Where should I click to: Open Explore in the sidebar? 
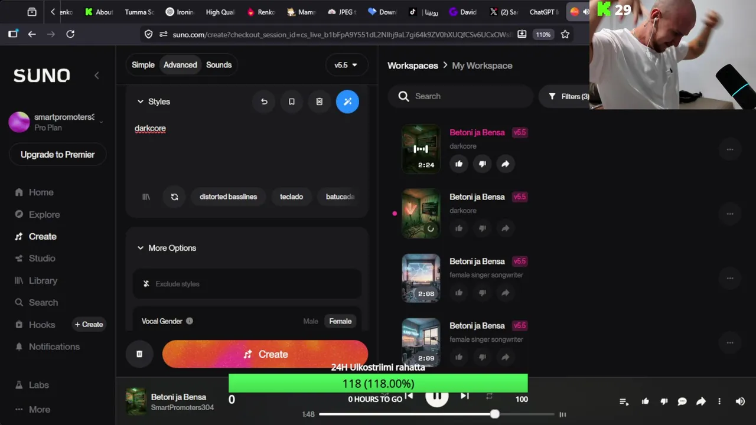(37, 214)
